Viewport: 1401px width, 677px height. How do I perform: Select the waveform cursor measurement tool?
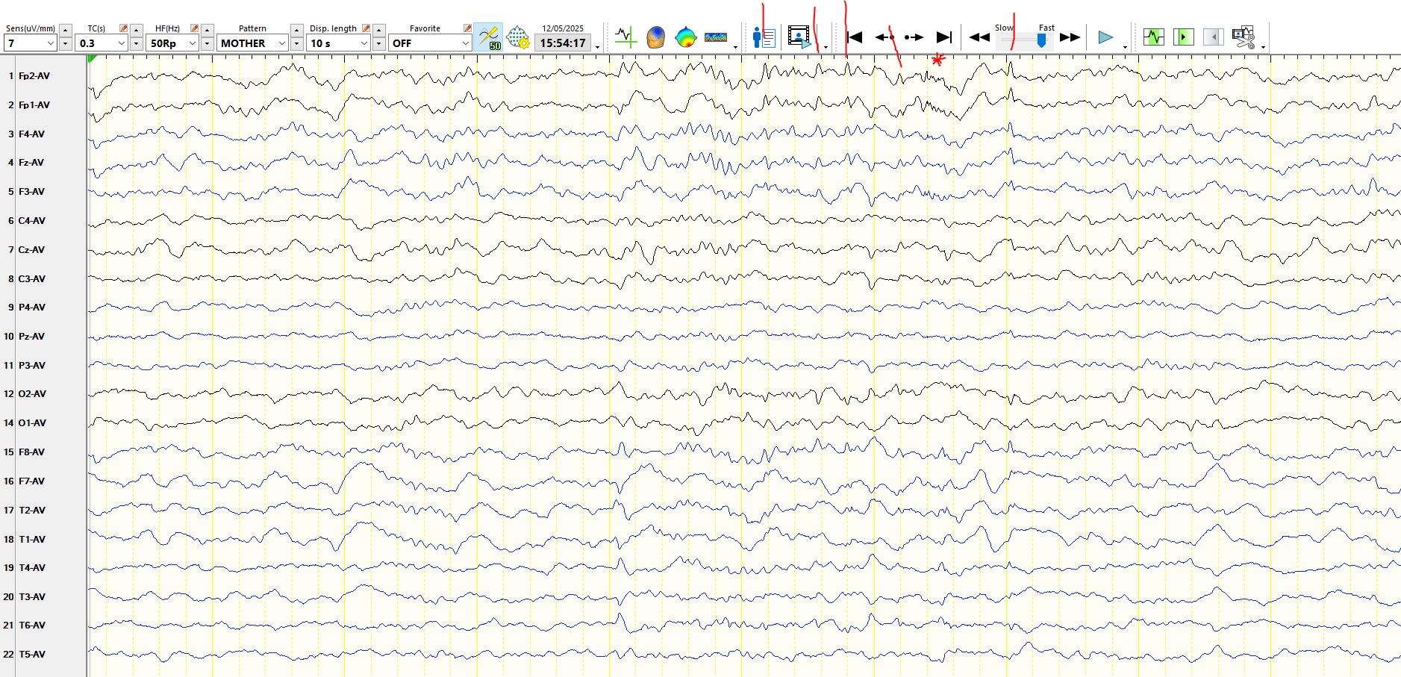[x=625, y=37]
